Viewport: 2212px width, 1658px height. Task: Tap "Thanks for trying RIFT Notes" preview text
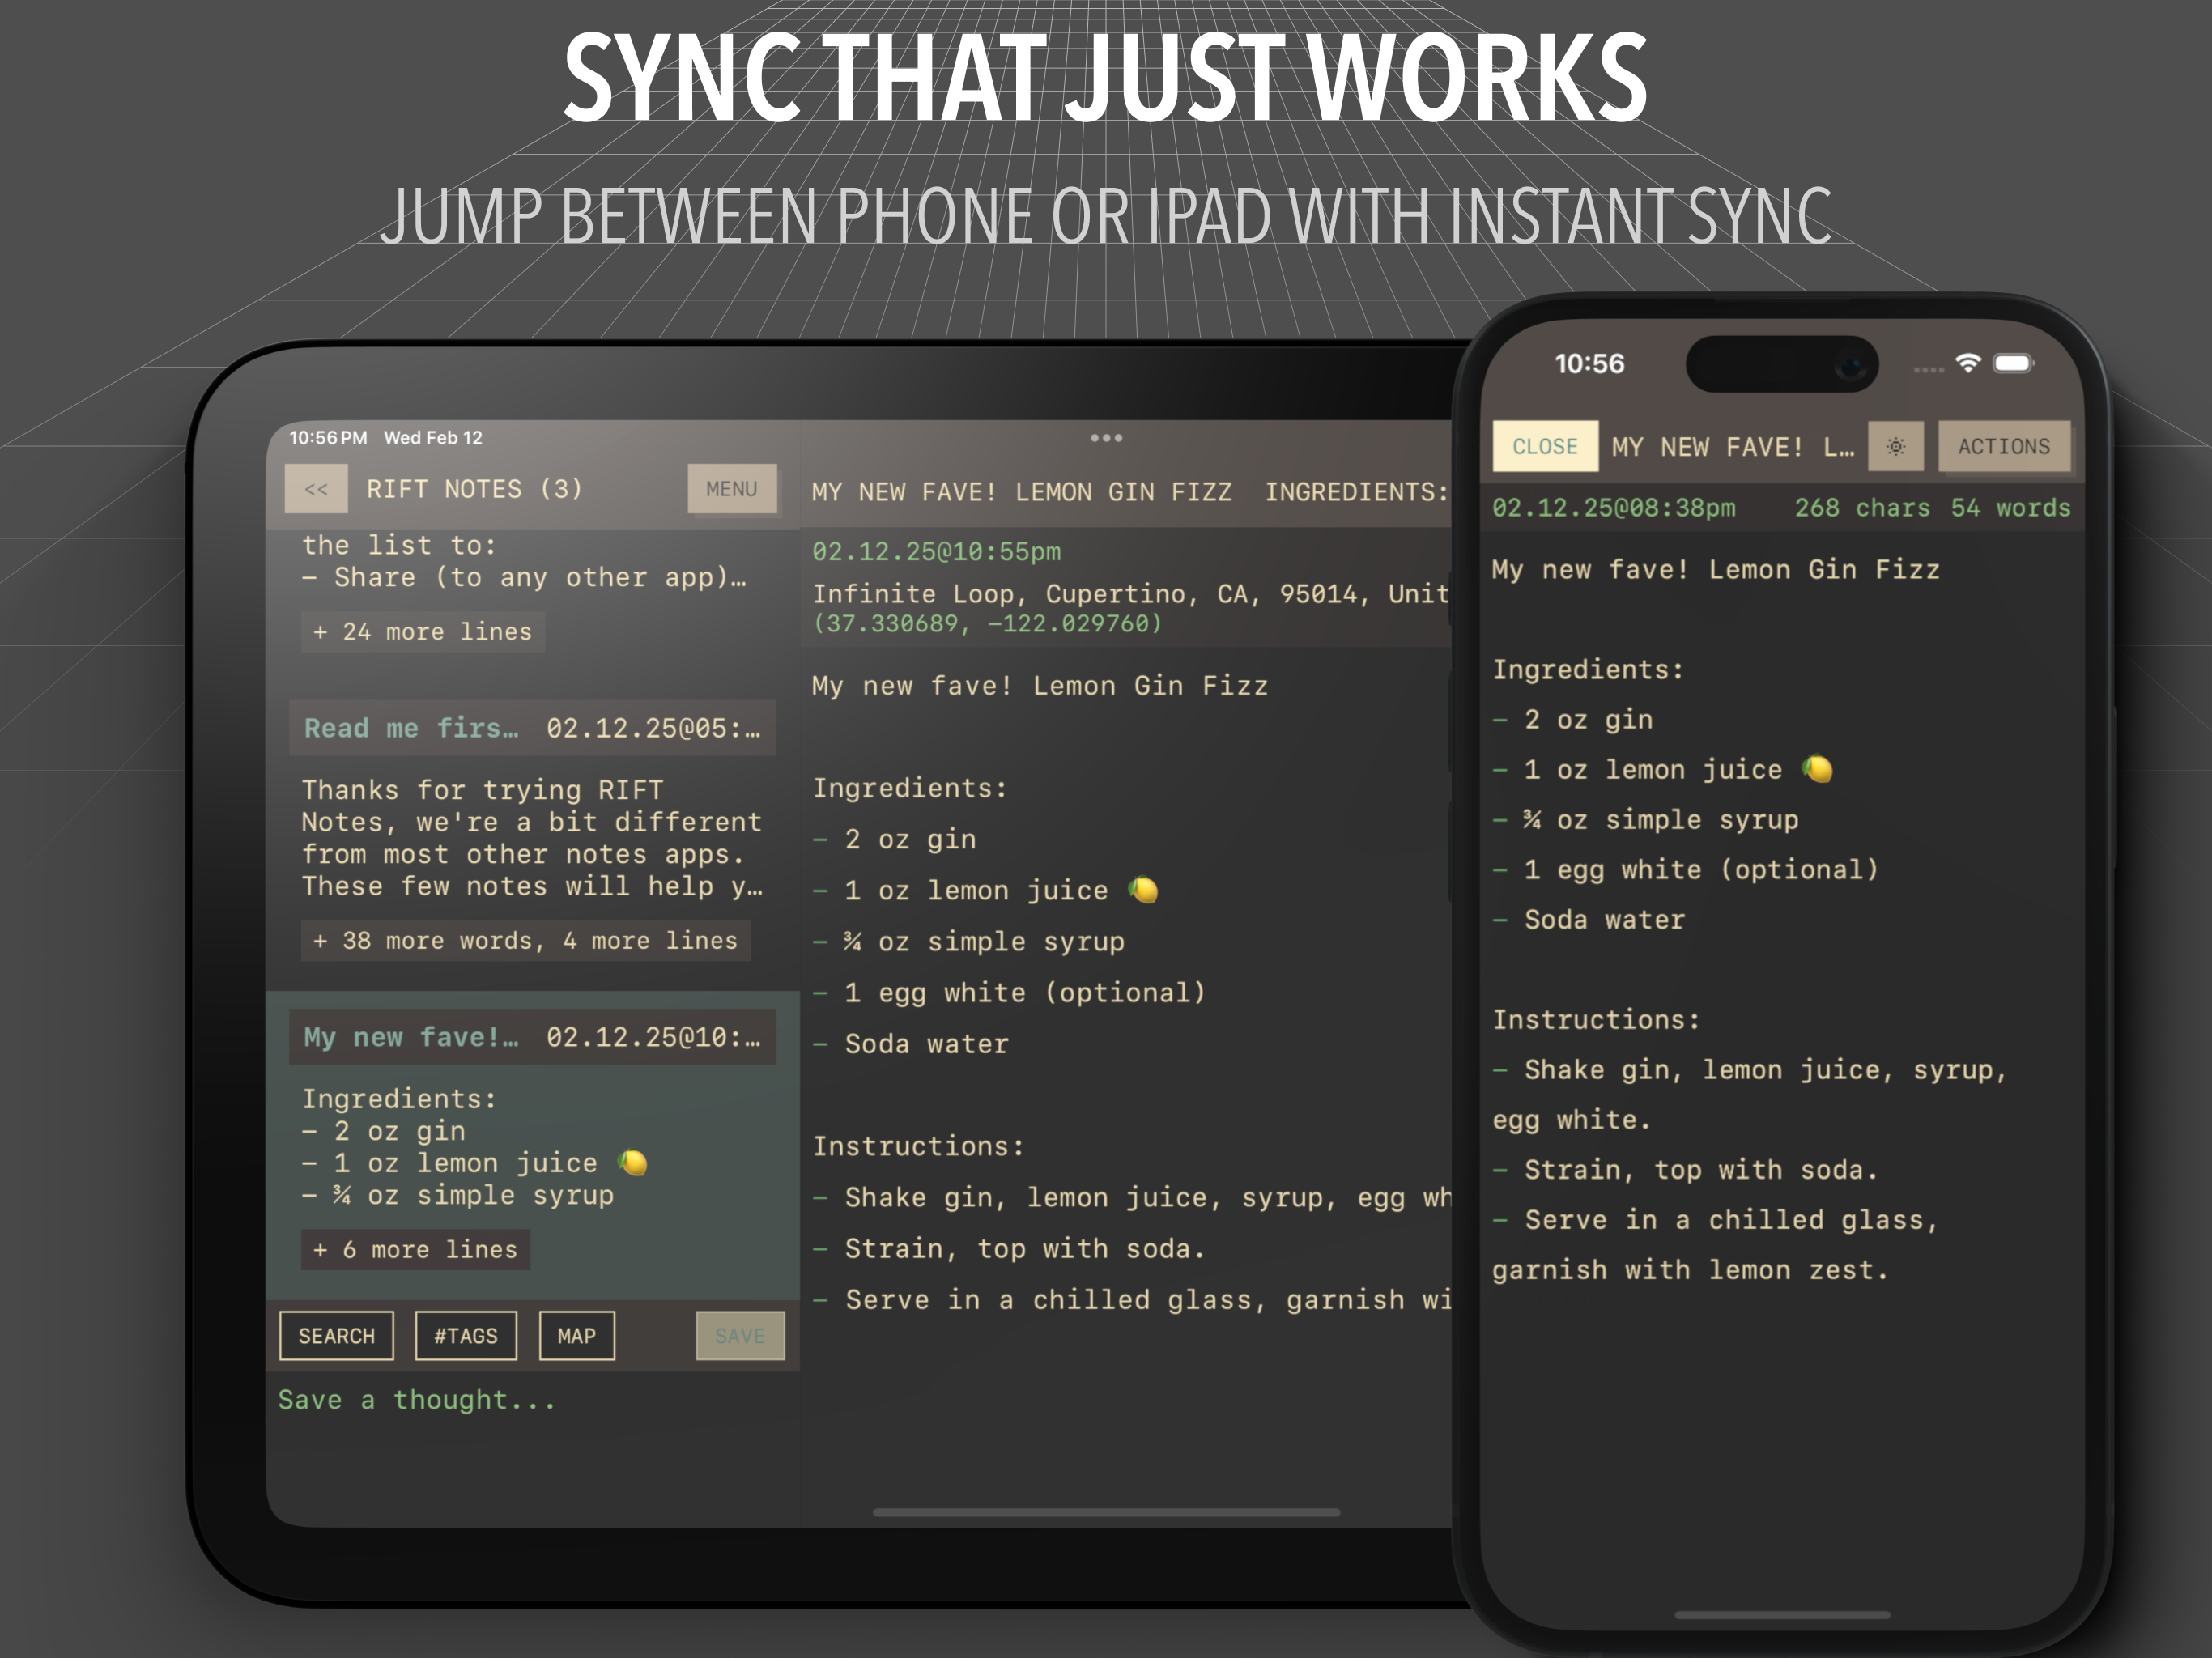pyautogui.click(x=532, y=838)
